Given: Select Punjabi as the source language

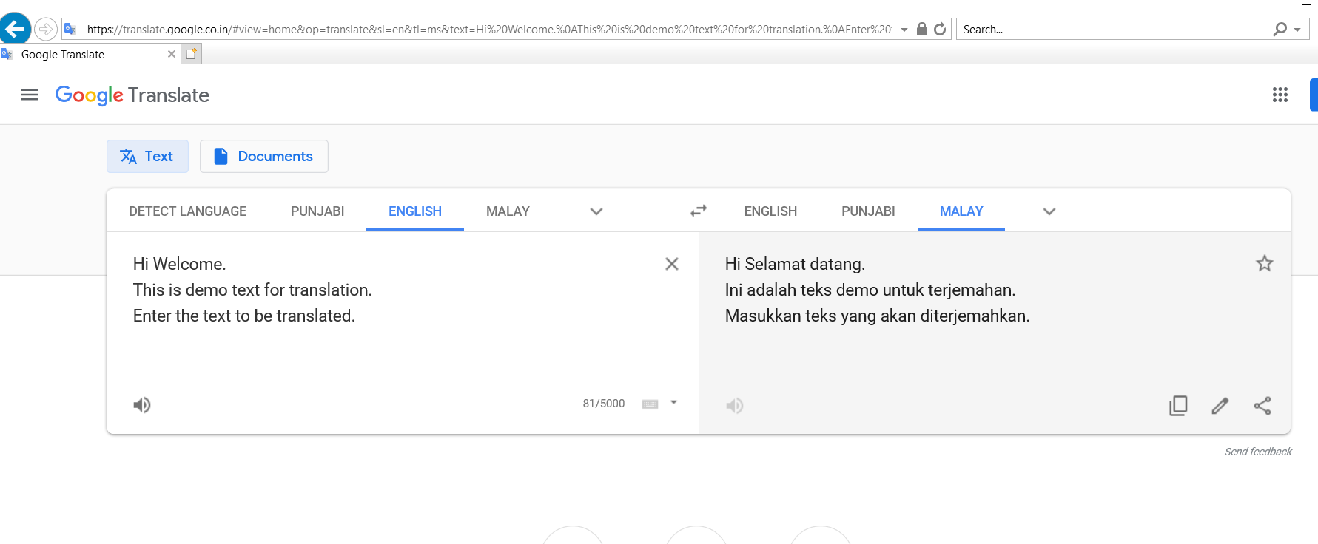Looking at the screenshot, I should click(317, 211).
